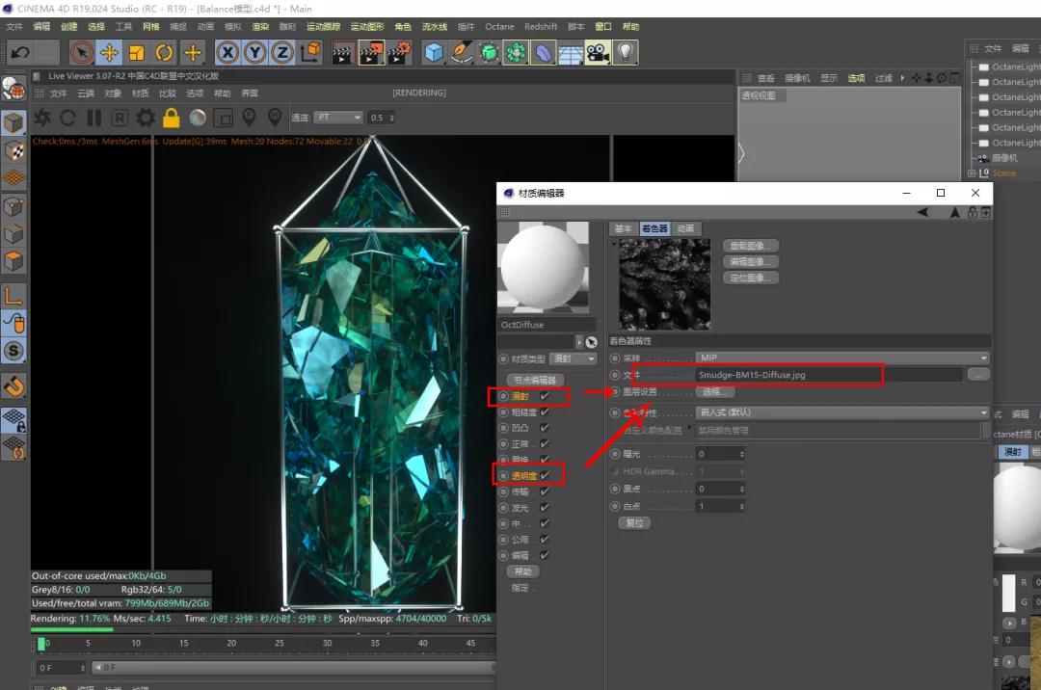The height and width of the screenshot is (690, 1041).
Task: Click the white color swatch near R value
Action: [1008, 593]
